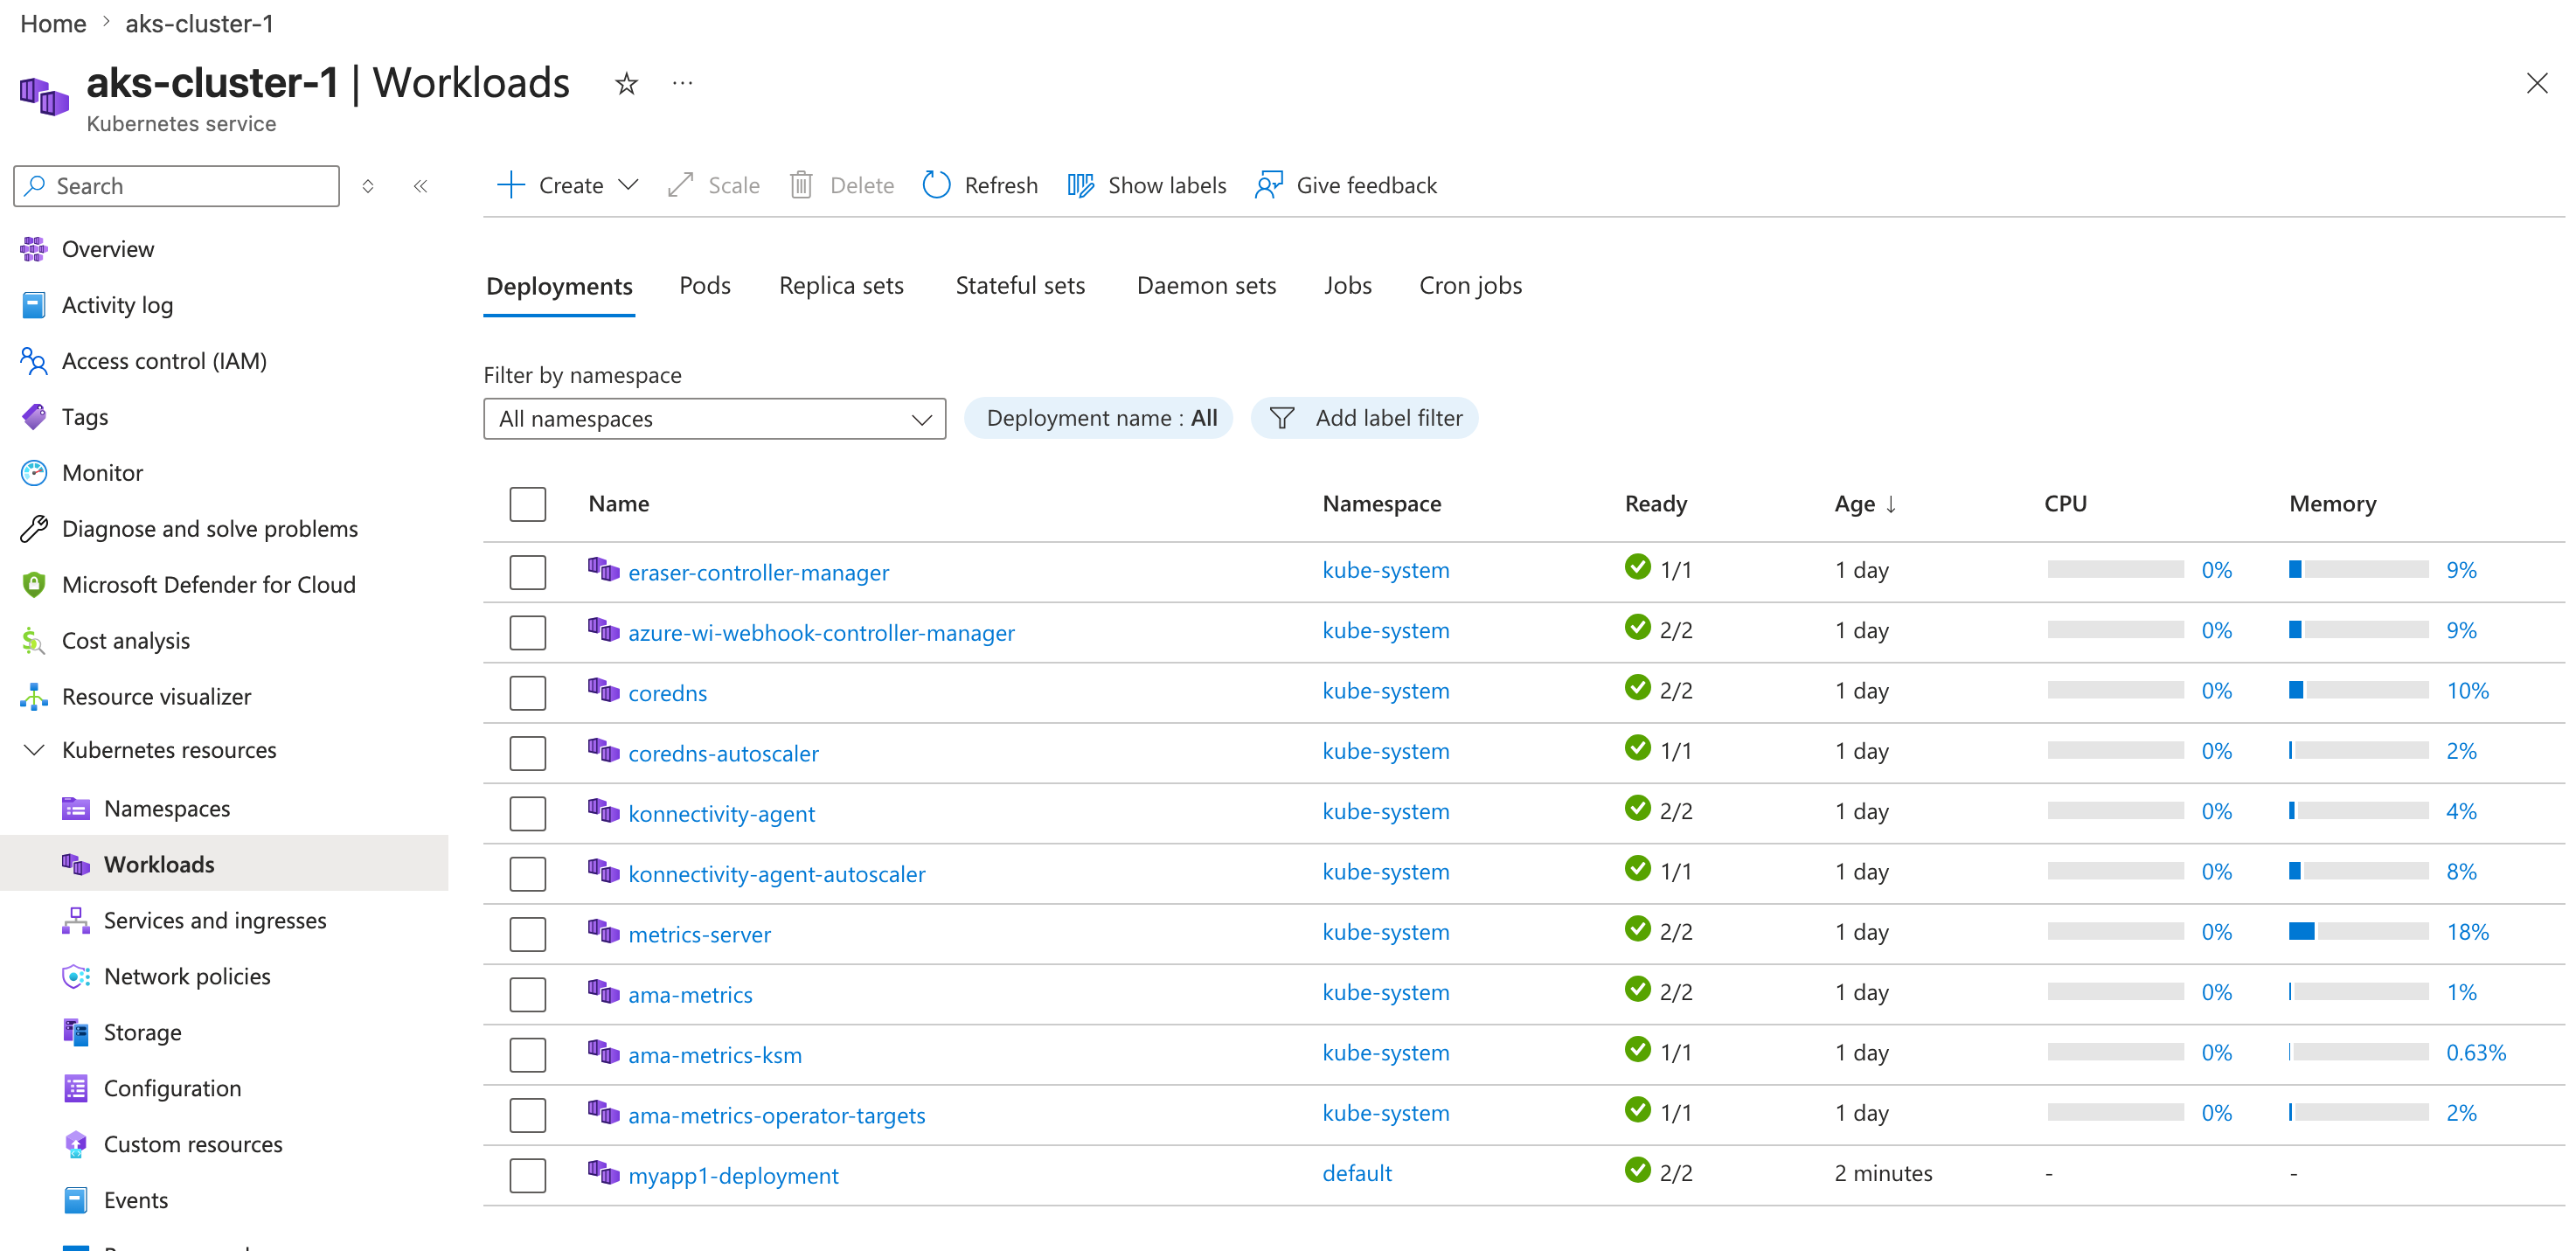Switch to the Replica sets tab
The image size is (2576, 1251).
pos(841,286)
